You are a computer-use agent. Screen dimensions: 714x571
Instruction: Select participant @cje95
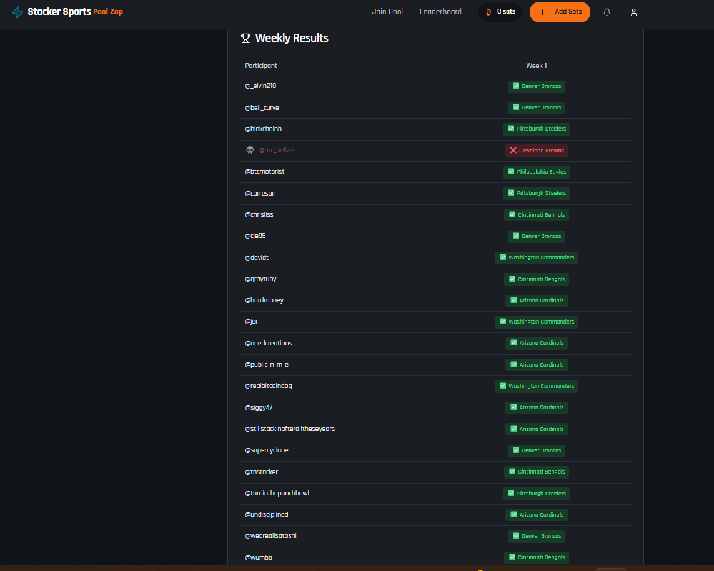[x=255, y=236]
